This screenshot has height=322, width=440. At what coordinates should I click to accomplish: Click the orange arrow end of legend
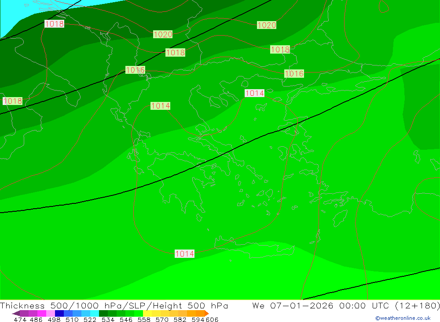(x=206, y=313)
